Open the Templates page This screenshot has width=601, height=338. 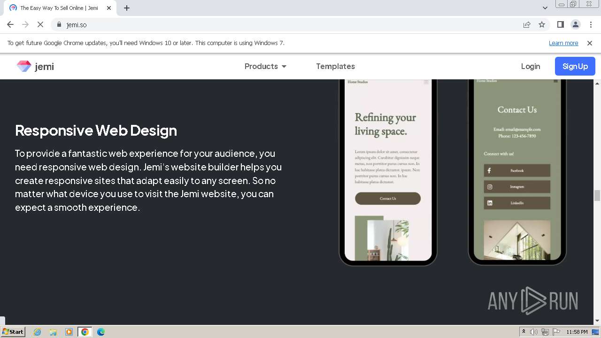(x=335, y=66)
